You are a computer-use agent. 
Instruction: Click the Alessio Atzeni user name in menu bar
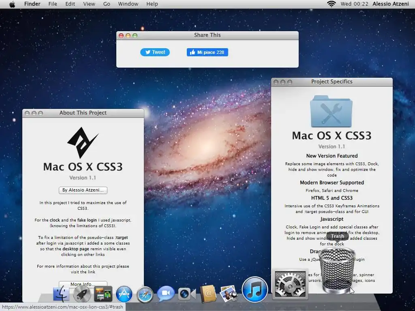[x=391, y=4]
